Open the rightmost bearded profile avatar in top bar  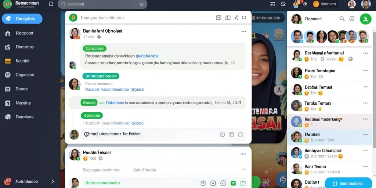click(366, 4)
